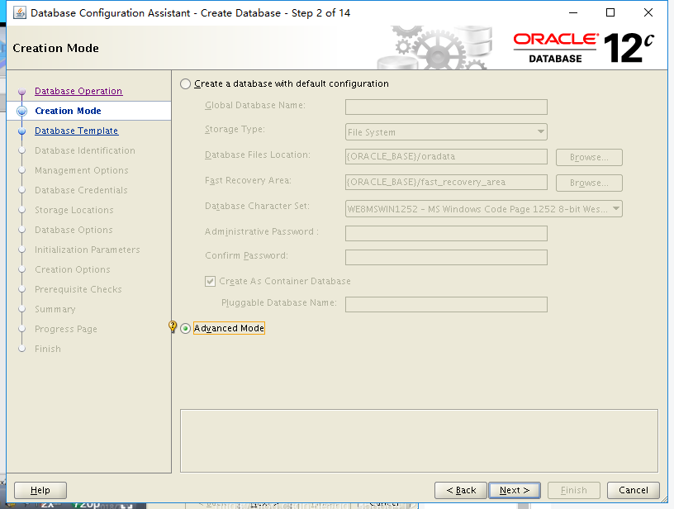Screen dimensions: 674x509
Task: Expand the Storage Type combo box arrow
Action: pos(541,131)
